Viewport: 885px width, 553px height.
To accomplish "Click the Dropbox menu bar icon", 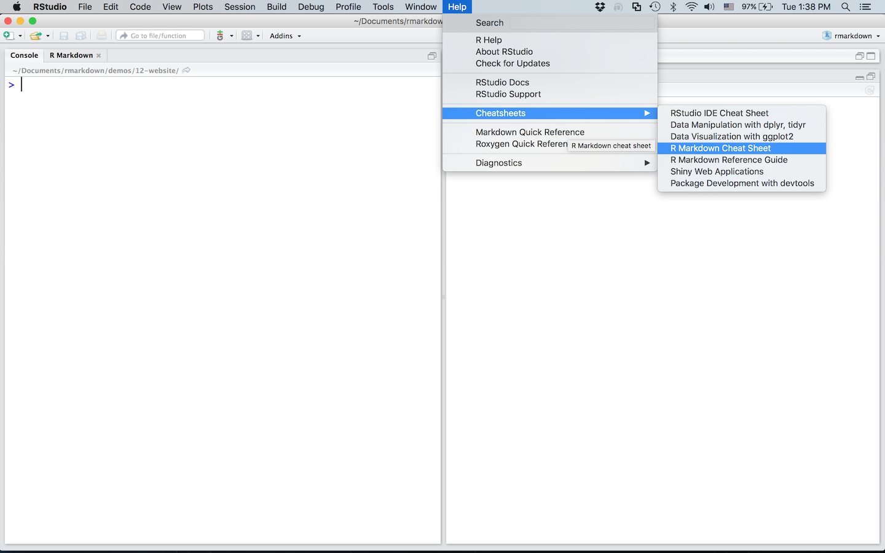I will tap(600, 7).
